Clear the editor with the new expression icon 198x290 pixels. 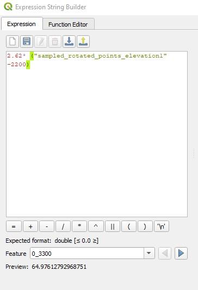pos(13,41)
